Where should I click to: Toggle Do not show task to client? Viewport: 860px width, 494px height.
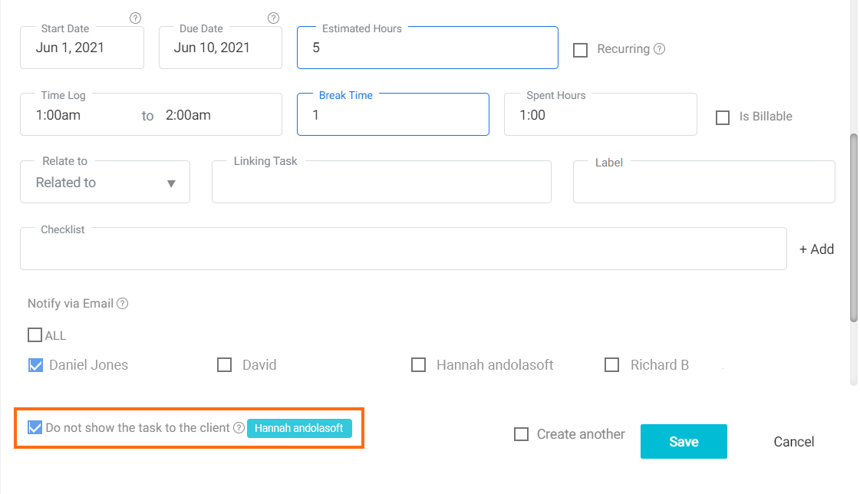coord(35,428)
